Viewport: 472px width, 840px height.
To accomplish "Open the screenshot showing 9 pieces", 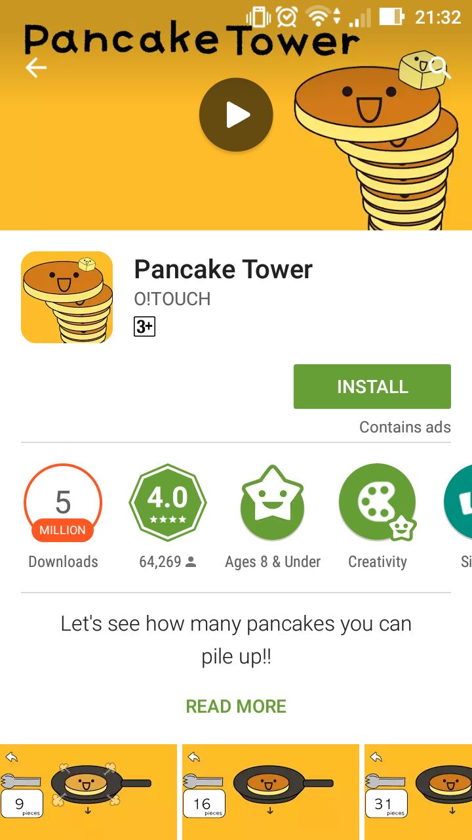I will point(88,792).
